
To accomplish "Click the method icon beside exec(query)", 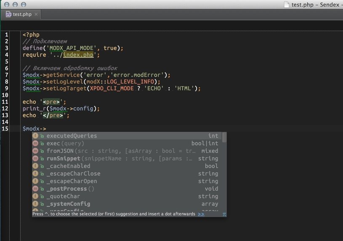I will [x=36, y=144].
